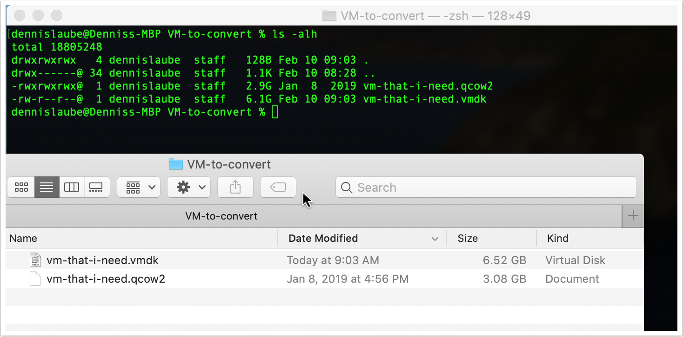The image size is (683, 337).
Task: Switch Finder to icon view
Action: 21,187
